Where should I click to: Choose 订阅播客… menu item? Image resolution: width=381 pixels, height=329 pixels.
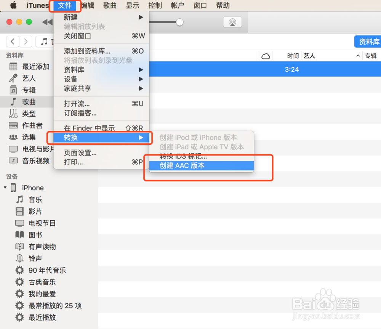point(101,113)
